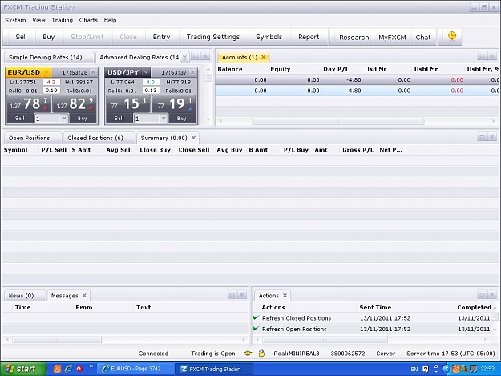Screen dimensions: 501x376
Task: Maximize the Dealing Rates panel
Action: pyautogui.click(x=196, y=57)
